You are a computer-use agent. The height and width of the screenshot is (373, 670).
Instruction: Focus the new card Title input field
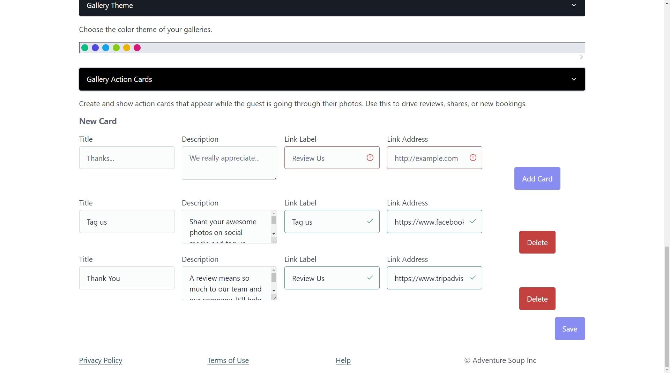pyautogui.click(x=127, y=158)
